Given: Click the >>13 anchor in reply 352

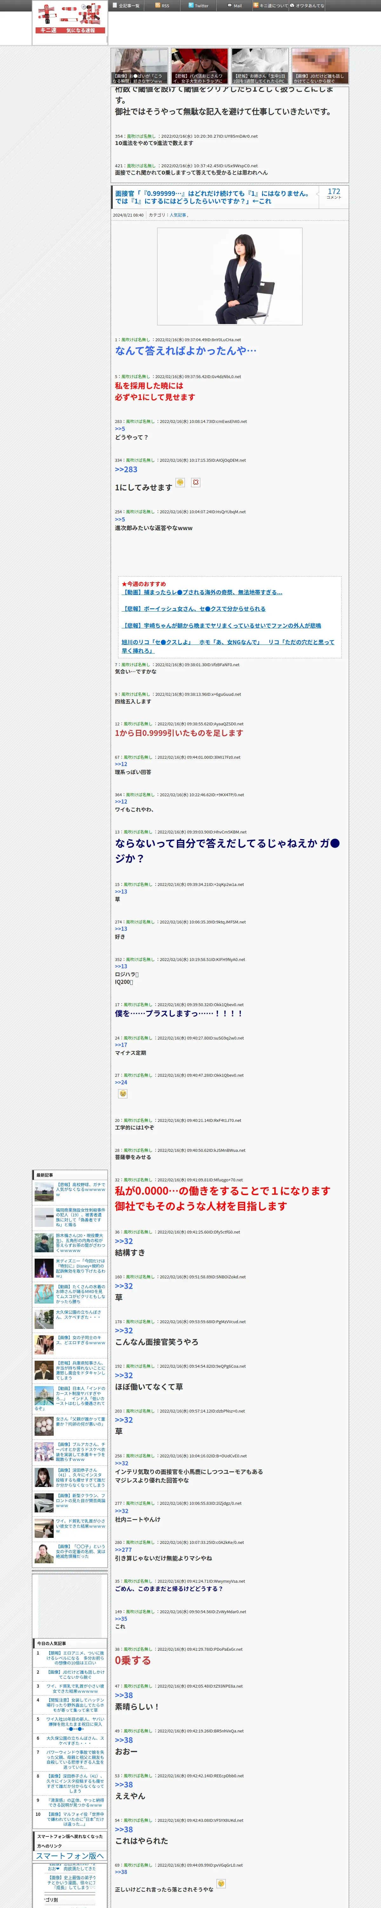Looking at the screenshot, I should pos(121,967).
